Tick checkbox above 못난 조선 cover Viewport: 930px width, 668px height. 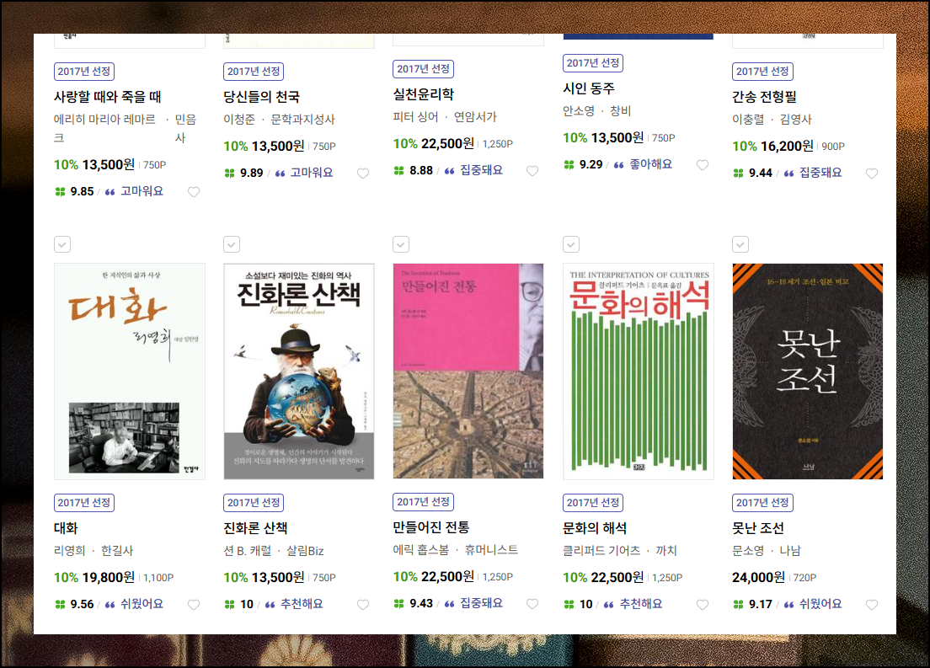740,244
